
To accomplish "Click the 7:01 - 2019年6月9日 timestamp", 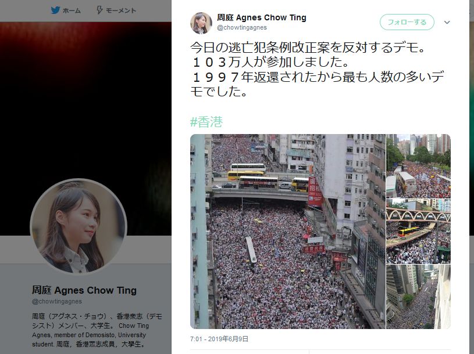I will pos(219,339).
